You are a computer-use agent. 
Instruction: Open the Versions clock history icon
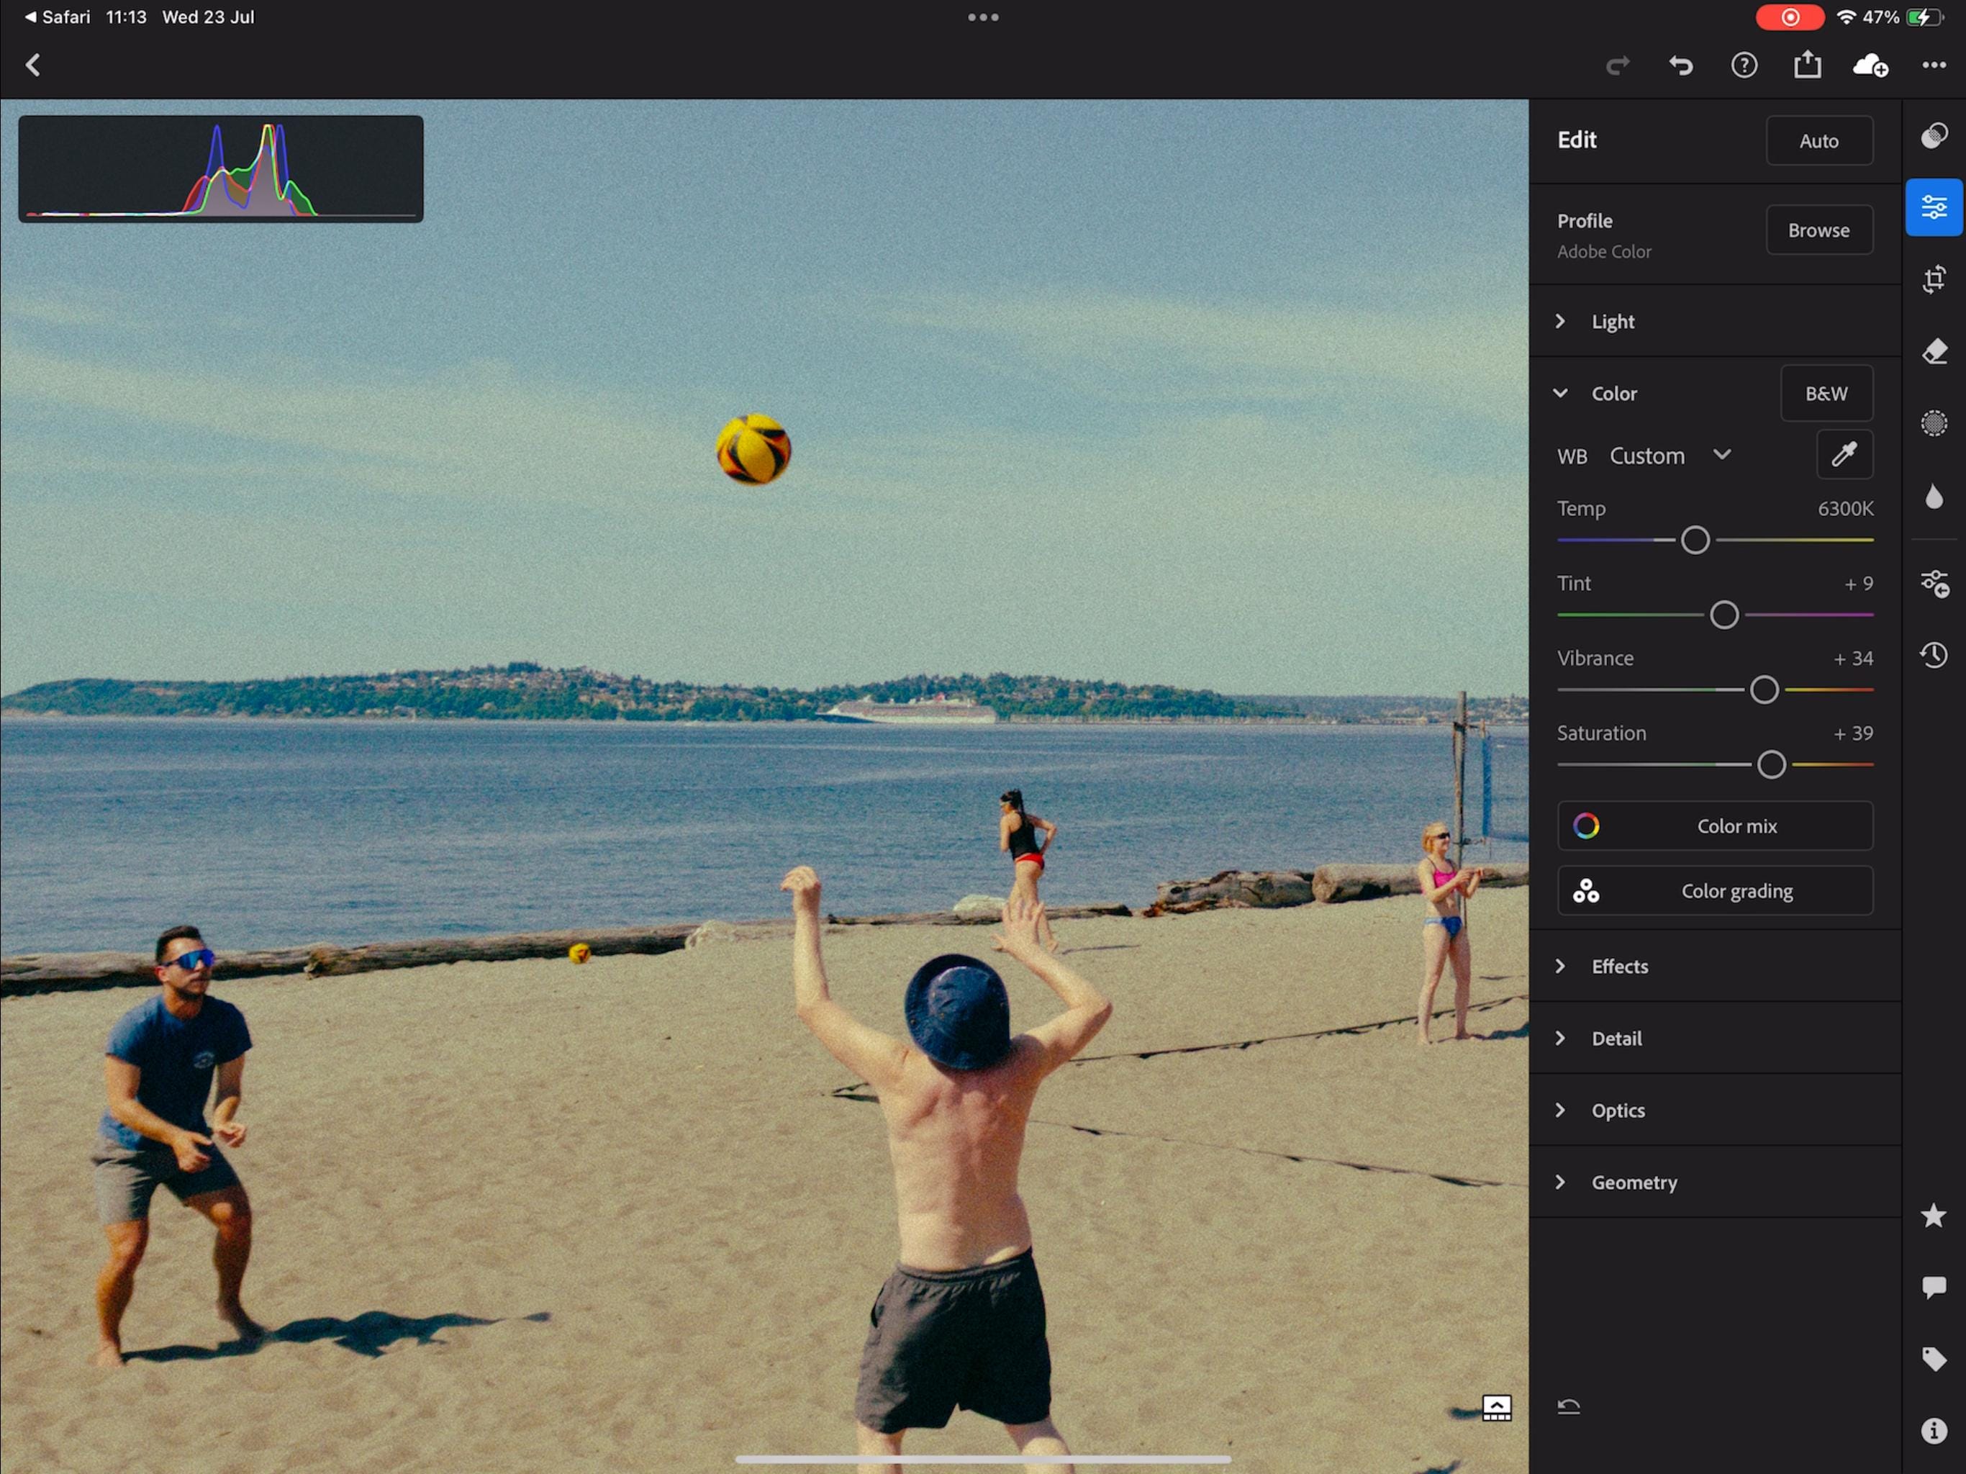pos(1934,655)
